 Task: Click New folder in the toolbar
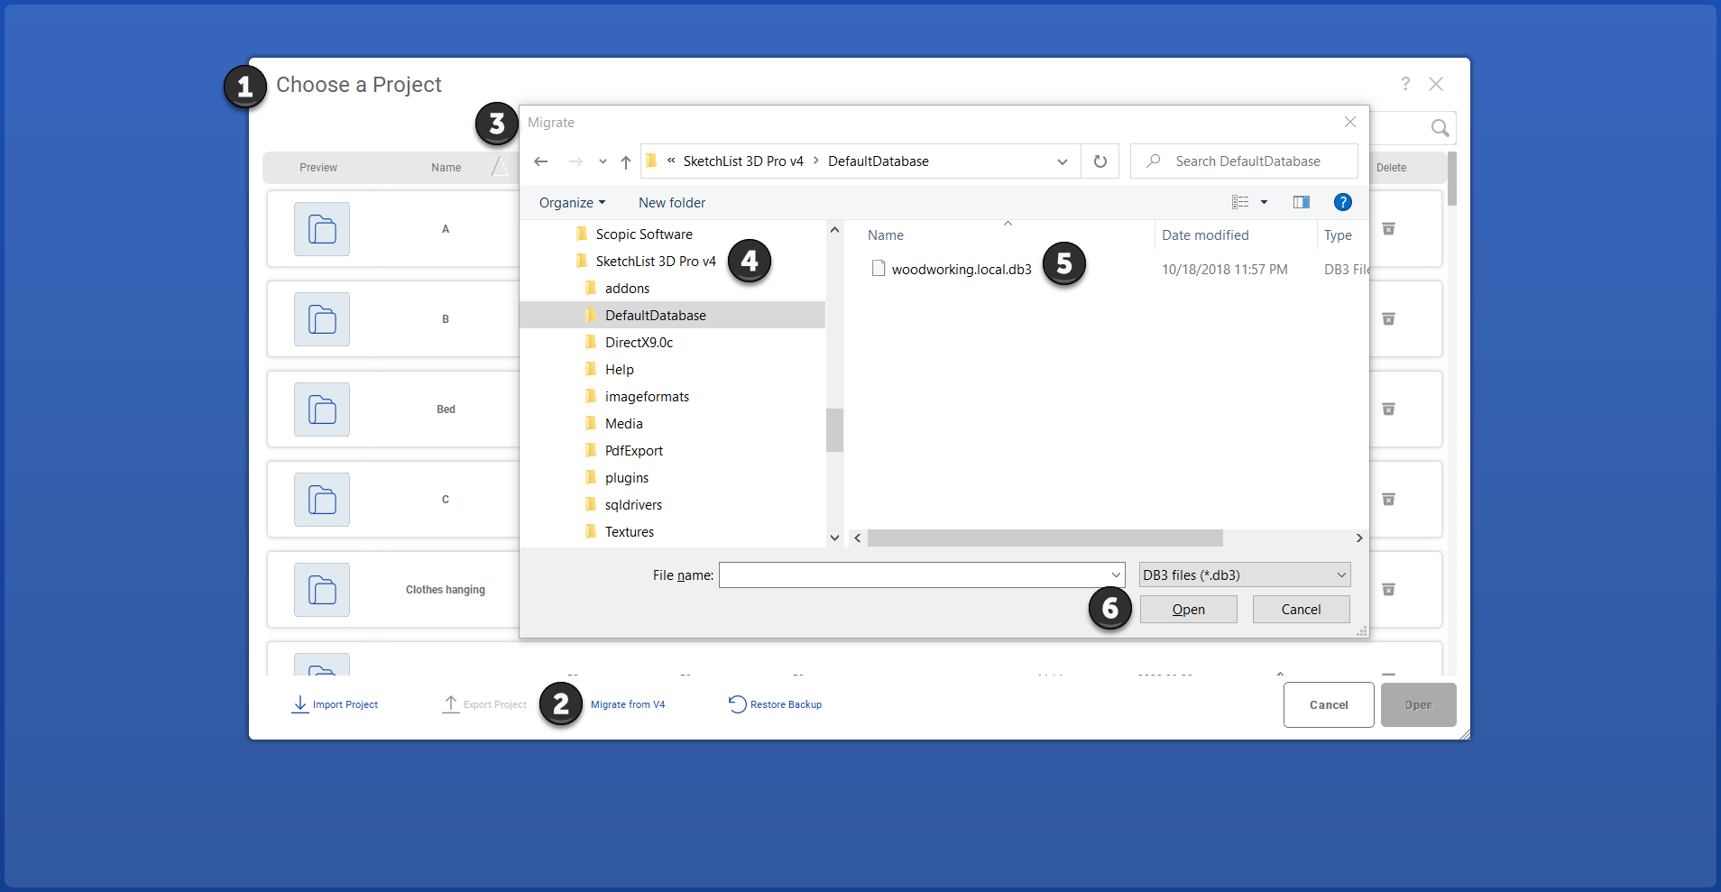672,203
